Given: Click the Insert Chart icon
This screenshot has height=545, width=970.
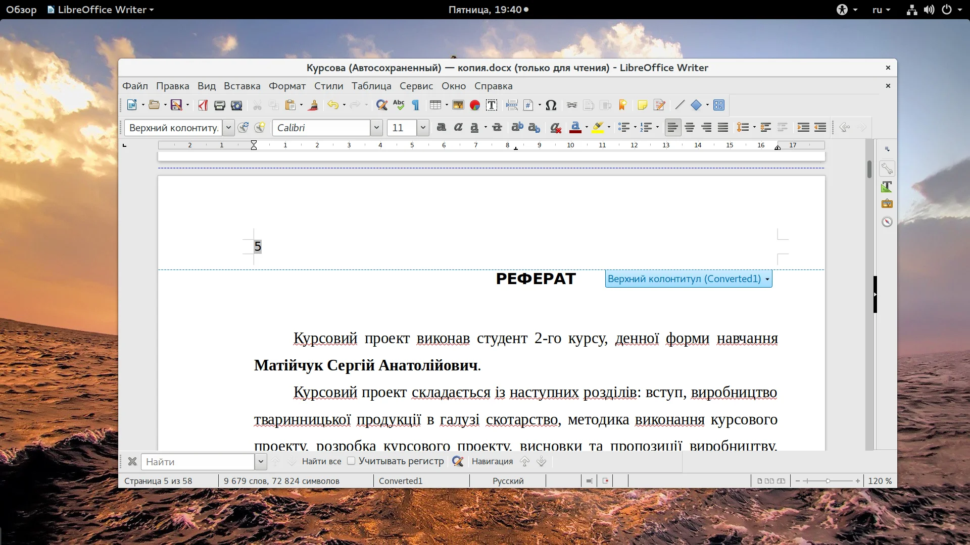Looking at the screenshot, I should [474, 105].
